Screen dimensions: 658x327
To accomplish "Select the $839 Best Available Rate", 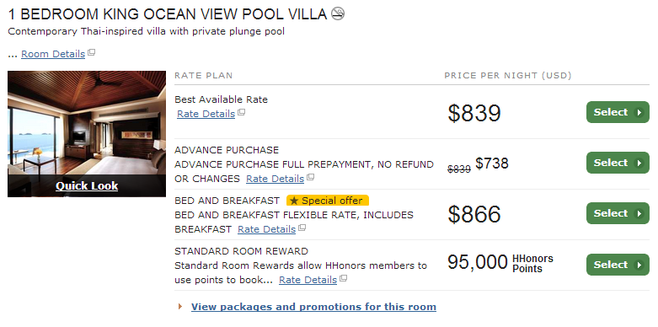I will point(618,112).
